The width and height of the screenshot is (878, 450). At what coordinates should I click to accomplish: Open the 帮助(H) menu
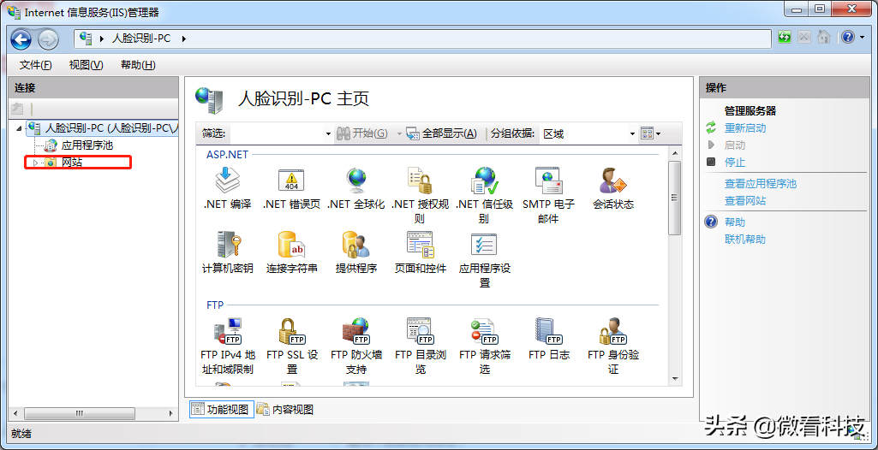click(138, 65)
